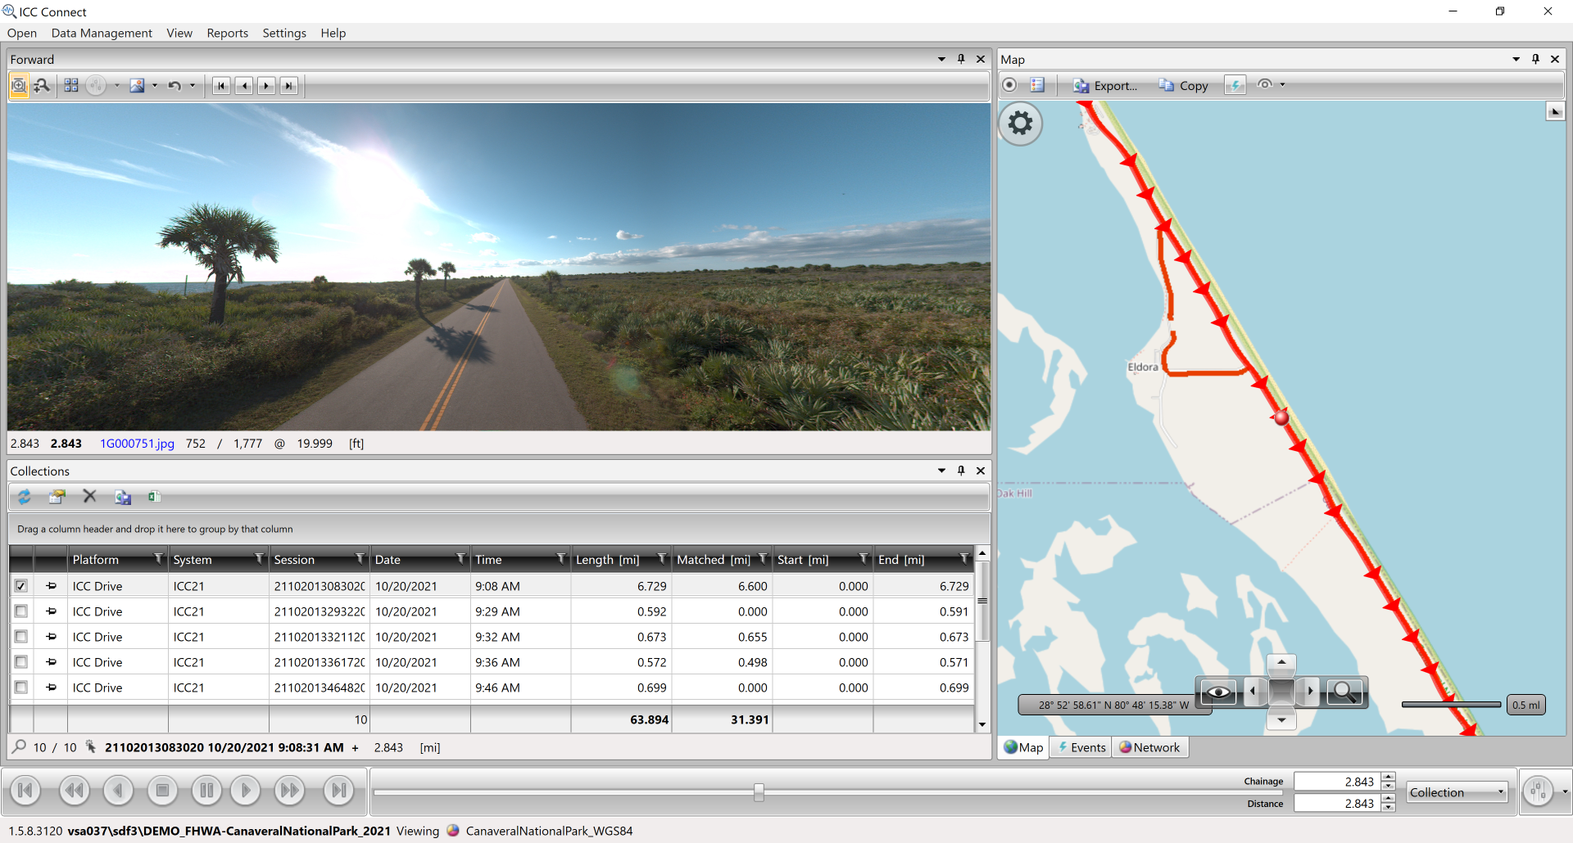This screenshot has height=843, width=1573.
Task: Open the Collection dropdown near Chainage
Action: click(1457, 792)
